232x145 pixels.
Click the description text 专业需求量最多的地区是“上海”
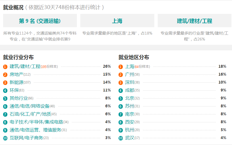coord(117,33)
